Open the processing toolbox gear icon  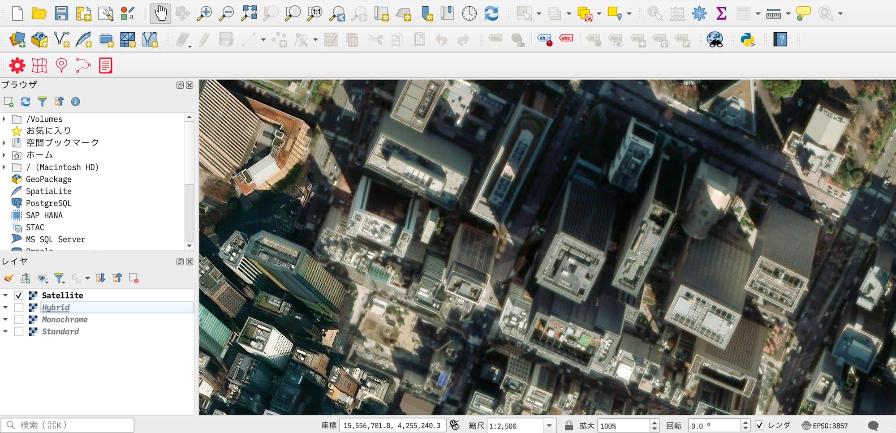[699, 13]
